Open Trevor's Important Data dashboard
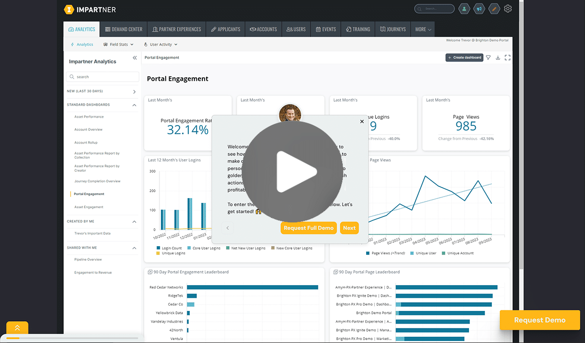This screenshot has height=343, width=585. coord(92,234)
